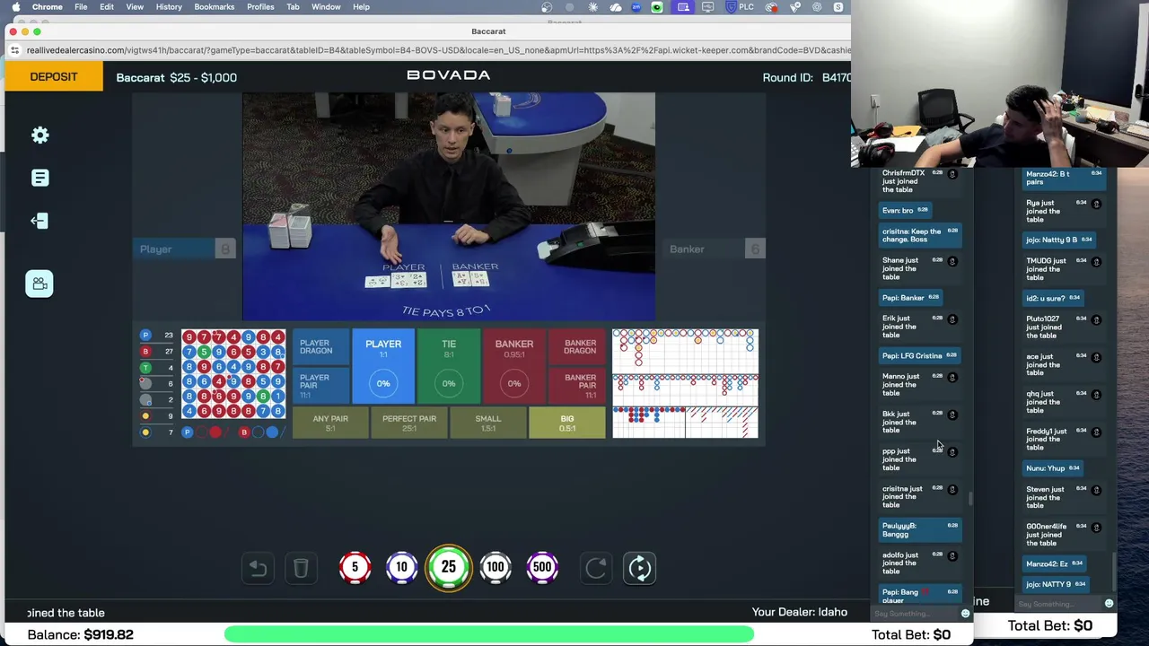Click the yellow DEPOSIT button
The width and height of the screenshot is (1149, 646).
(54, 76)
